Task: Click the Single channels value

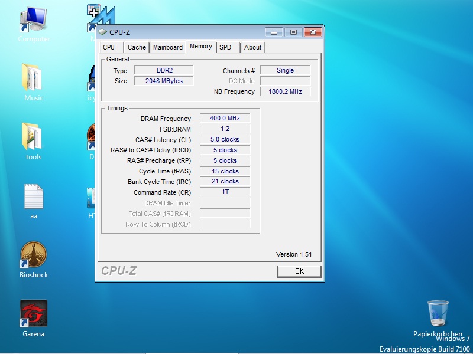Action: (x=286, y=70)
